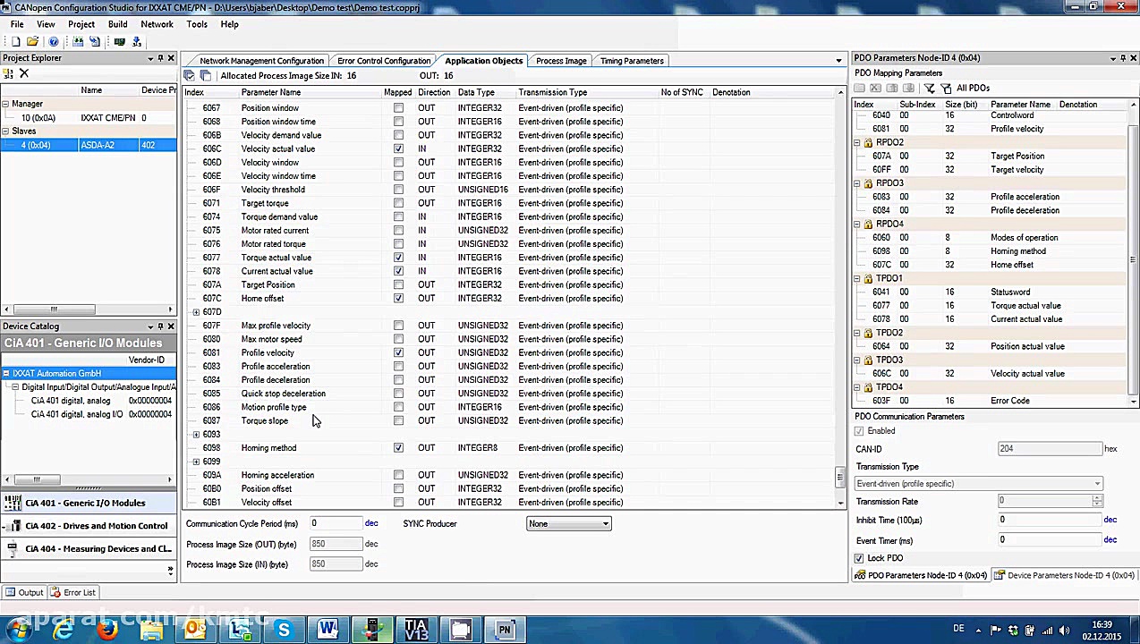
Task: Open the Tools menu
Action: [197, 24]
